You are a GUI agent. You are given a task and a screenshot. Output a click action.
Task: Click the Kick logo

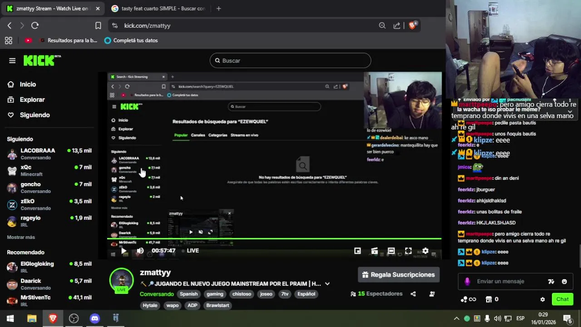click(x=42, y=60)
